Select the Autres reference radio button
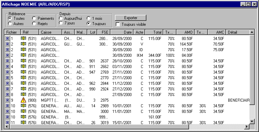The image size is (259, 132). click(10, 24)
